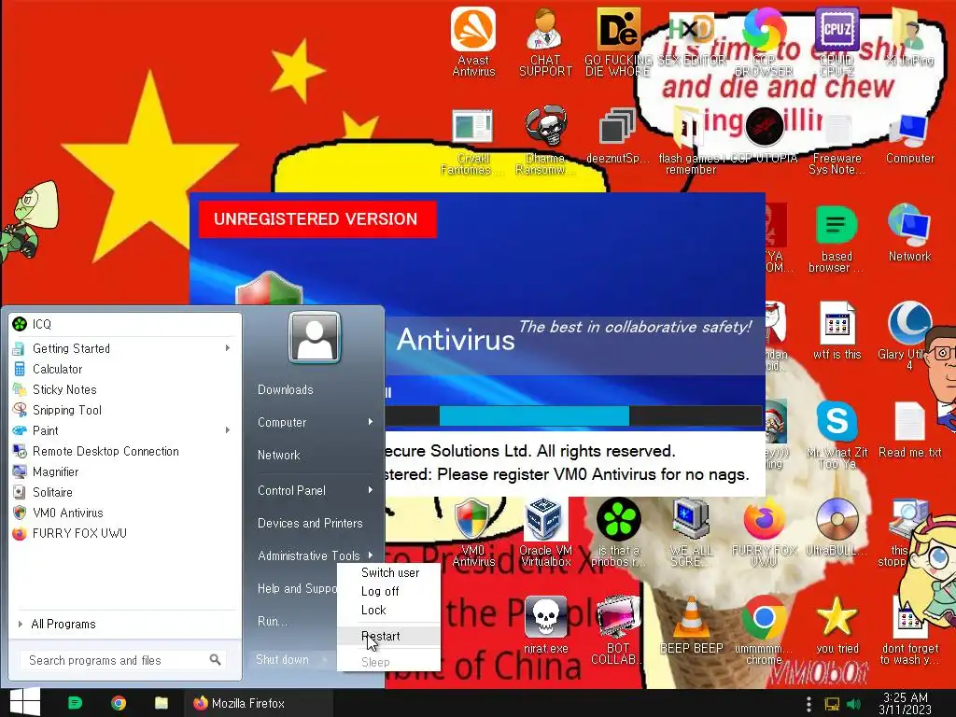Open the you tried star icon
The image size is (956, 717).
[x=836, y=626]
